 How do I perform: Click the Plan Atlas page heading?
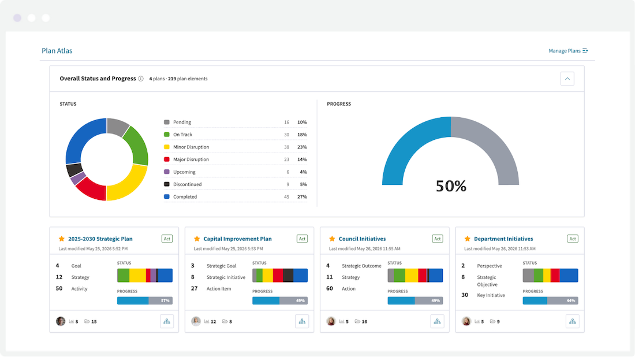click(57, 51)
